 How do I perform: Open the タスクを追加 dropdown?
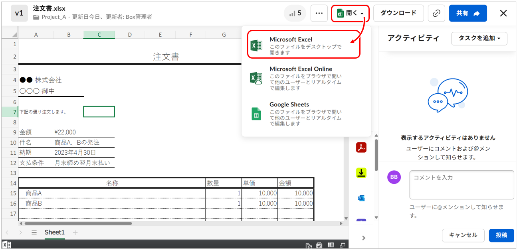(479, 38)
